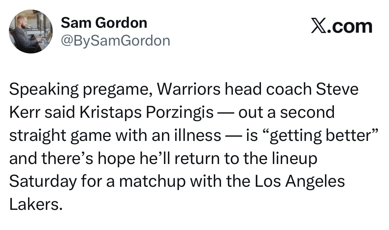Viewport: 389px width, 230px height.
Task: Click the name Kristaps Porzingis in the tweet
Action: coord(146,113)
